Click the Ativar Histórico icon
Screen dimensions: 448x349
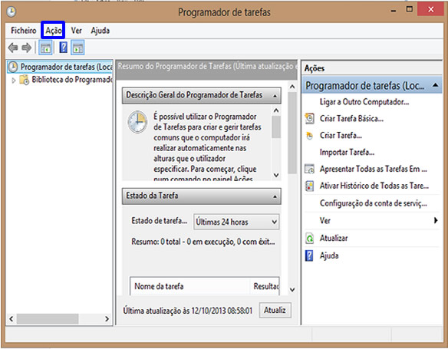[x=309, y=186]
